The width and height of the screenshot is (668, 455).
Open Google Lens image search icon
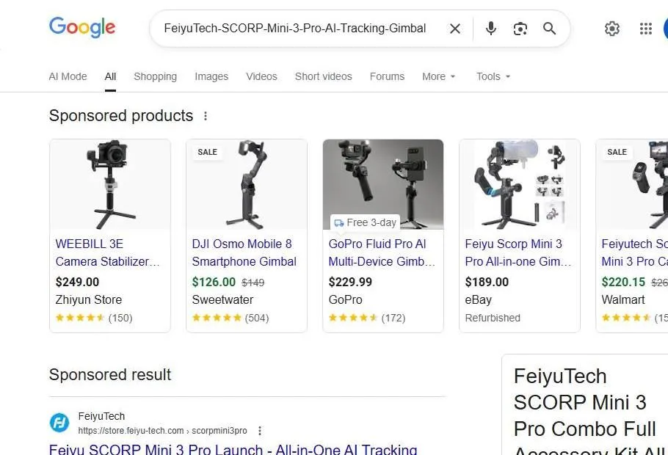(x=520, y=29)
